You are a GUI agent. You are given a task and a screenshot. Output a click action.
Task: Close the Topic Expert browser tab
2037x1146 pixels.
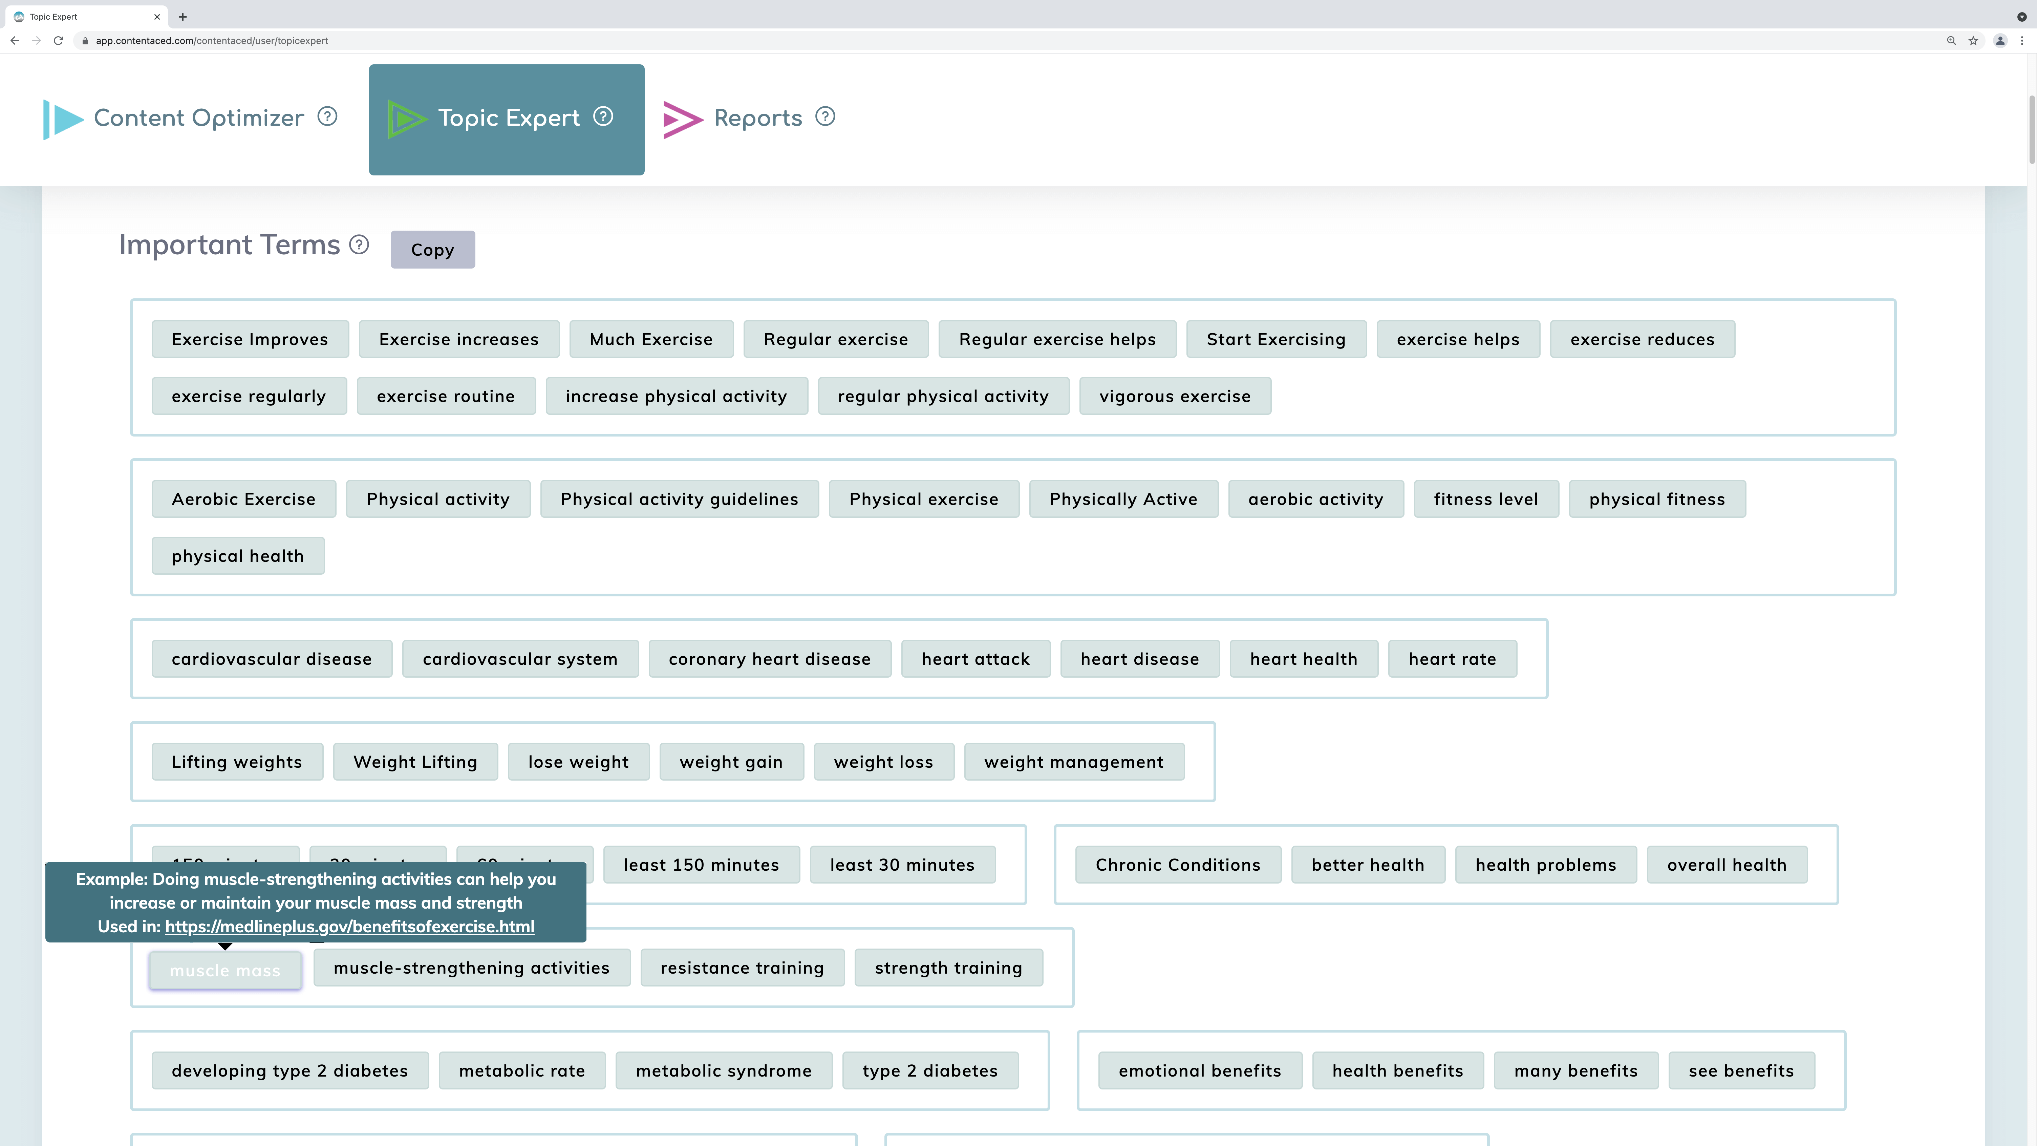[156, 17]
